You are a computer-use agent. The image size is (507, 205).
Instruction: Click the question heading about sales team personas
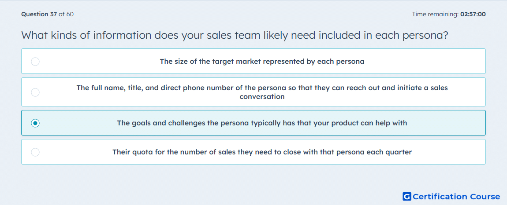tap(235, 35)
